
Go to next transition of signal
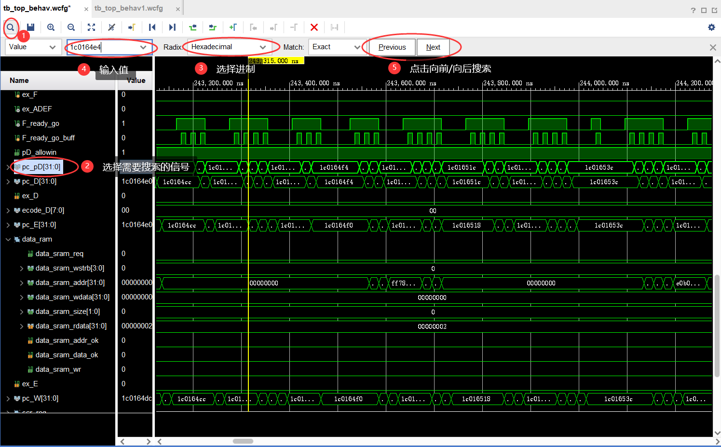pyautogui.click(x=213, y=27)
